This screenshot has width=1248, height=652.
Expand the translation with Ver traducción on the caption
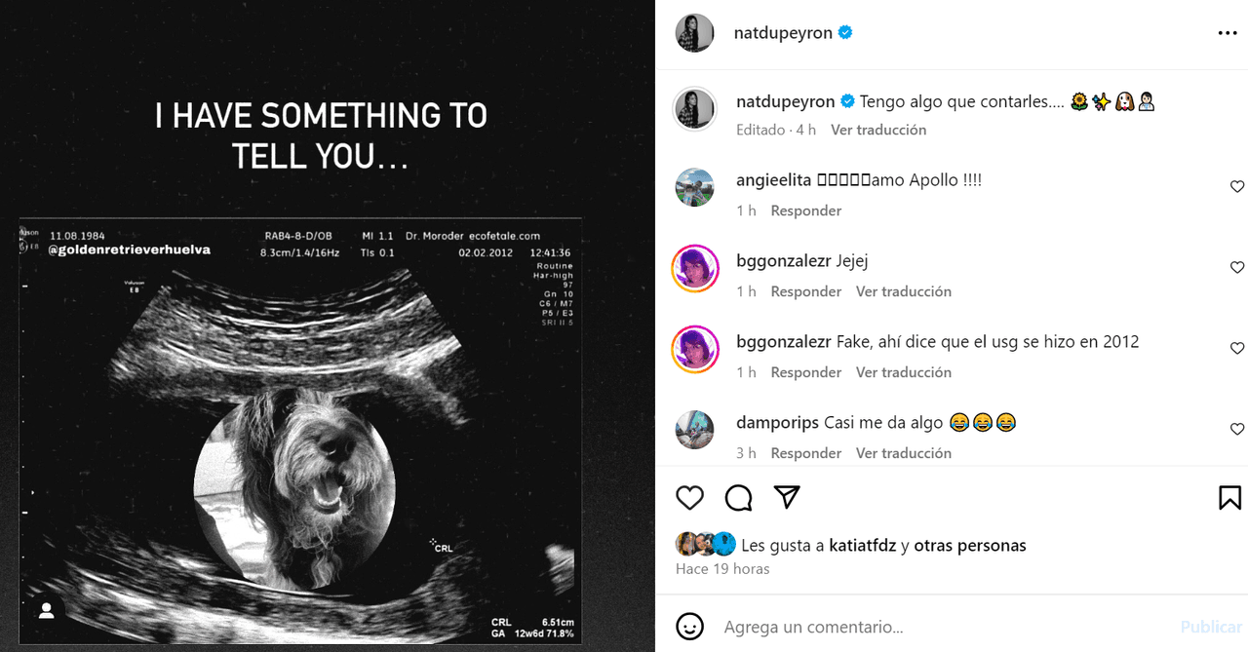click(877, 129)
